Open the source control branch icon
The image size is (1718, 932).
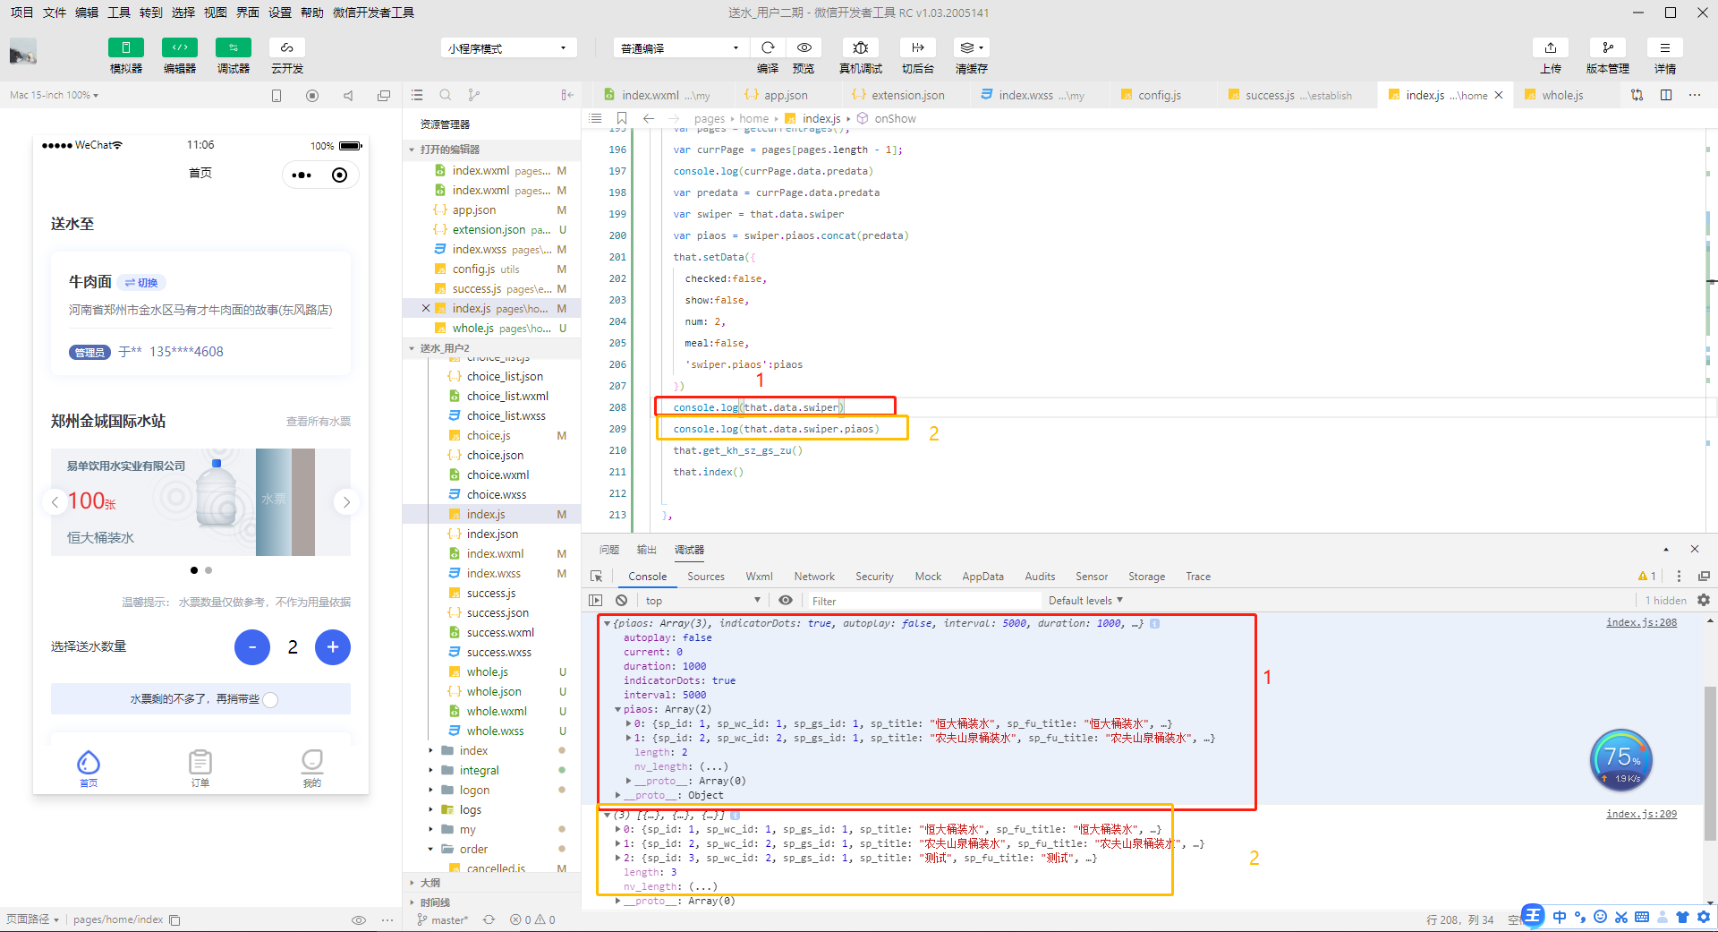click(x=474, y=95)
